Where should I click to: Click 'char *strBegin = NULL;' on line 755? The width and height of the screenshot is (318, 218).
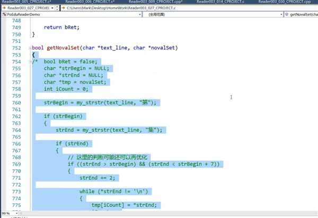click(x=76, y=68)
